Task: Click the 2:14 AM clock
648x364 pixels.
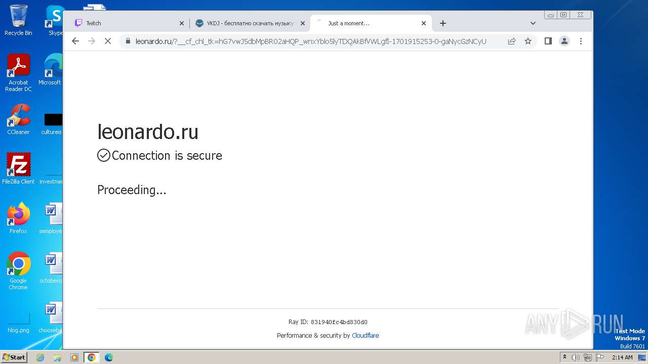Action: click(622, 357)
